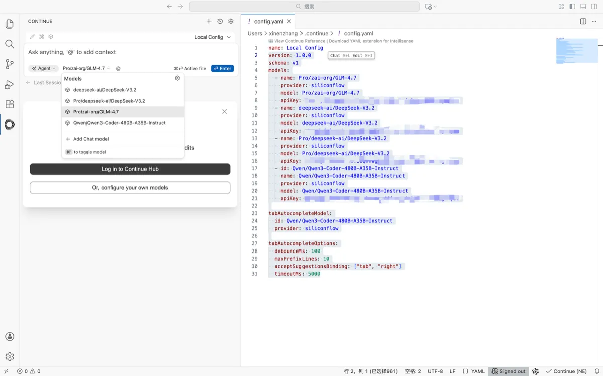Send message with Enter button
This screenshot has height=376, width=603.
(223, 68)
